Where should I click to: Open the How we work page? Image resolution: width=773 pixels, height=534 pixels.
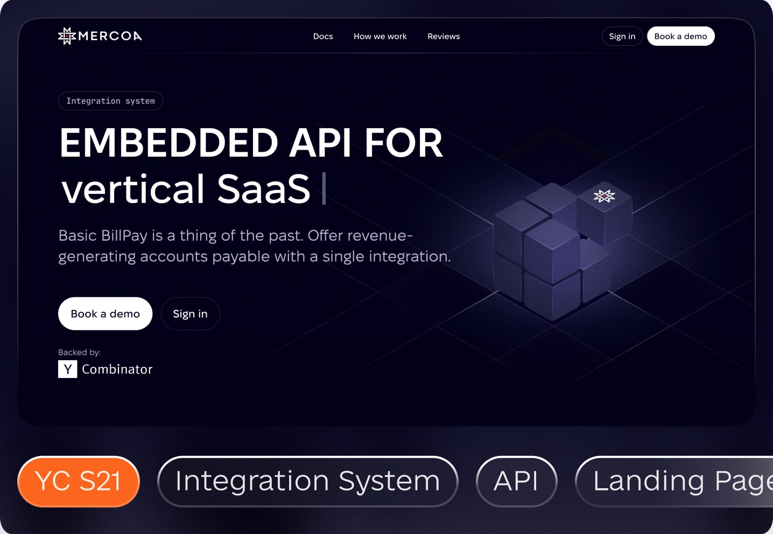380,36
